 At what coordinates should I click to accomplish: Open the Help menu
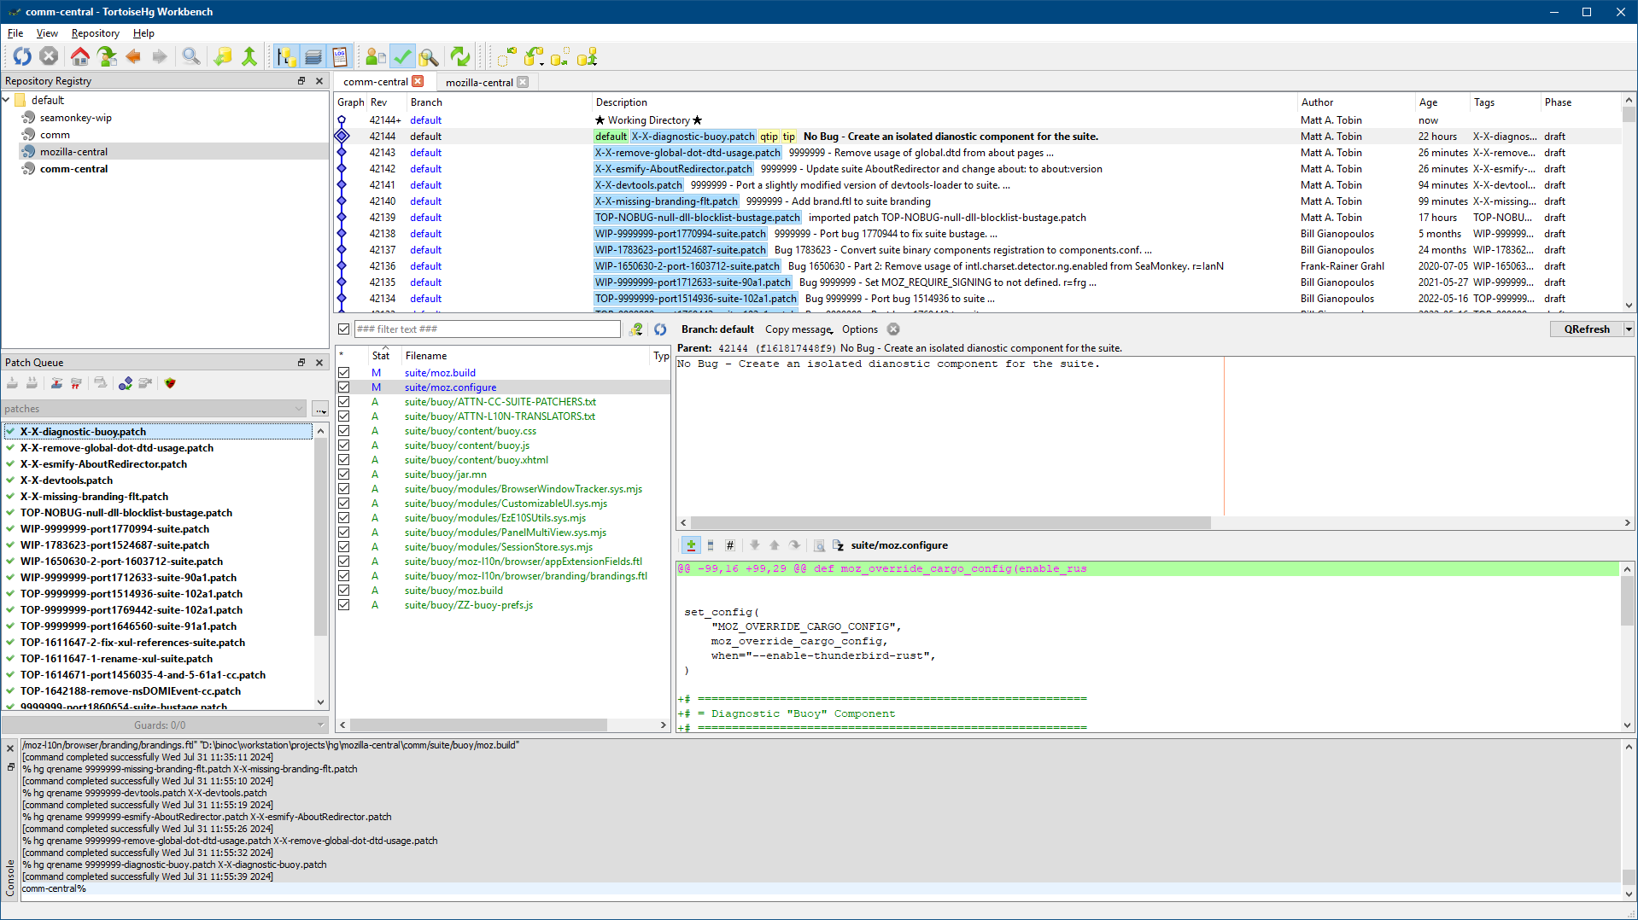coord(143,33)
